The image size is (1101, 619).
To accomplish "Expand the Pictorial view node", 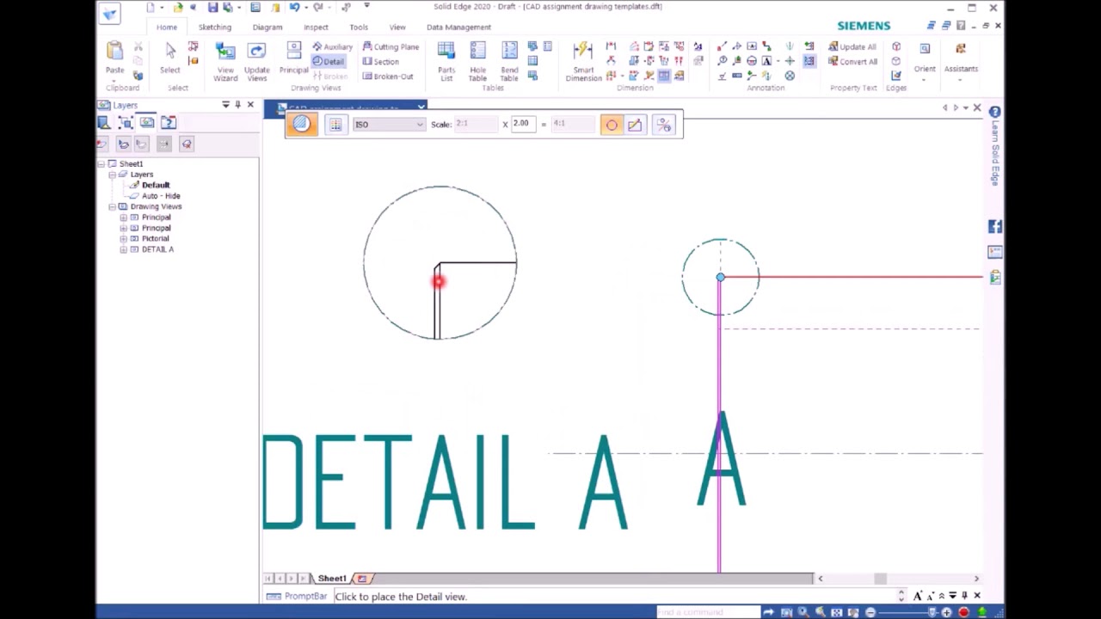I will click(123, 239).
